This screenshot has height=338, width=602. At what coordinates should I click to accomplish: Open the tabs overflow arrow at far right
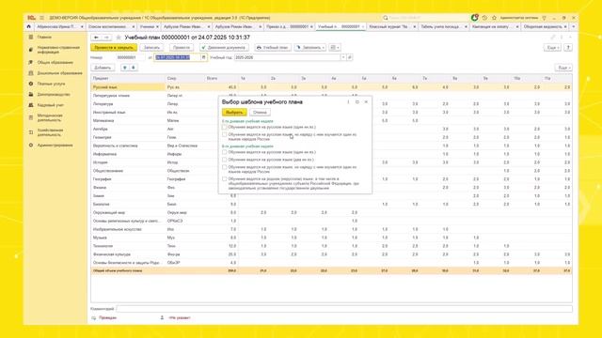pos(574,27)
